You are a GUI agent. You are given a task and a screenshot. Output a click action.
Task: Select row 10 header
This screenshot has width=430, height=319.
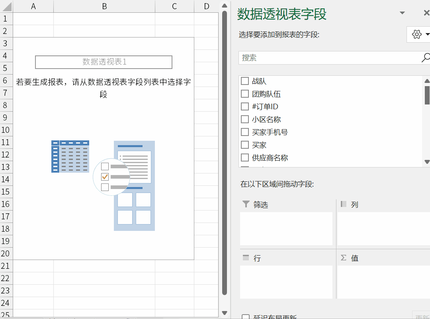click(6, 130)
